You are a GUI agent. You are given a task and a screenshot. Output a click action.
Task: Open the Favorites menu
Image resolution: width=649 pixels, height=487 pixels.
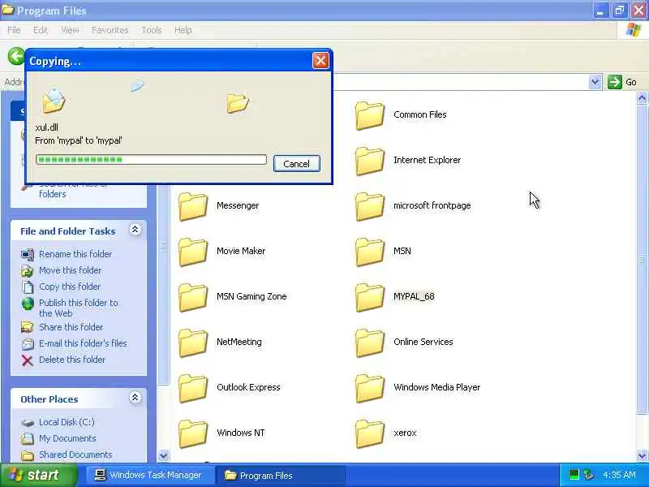[x=110, y=30]
